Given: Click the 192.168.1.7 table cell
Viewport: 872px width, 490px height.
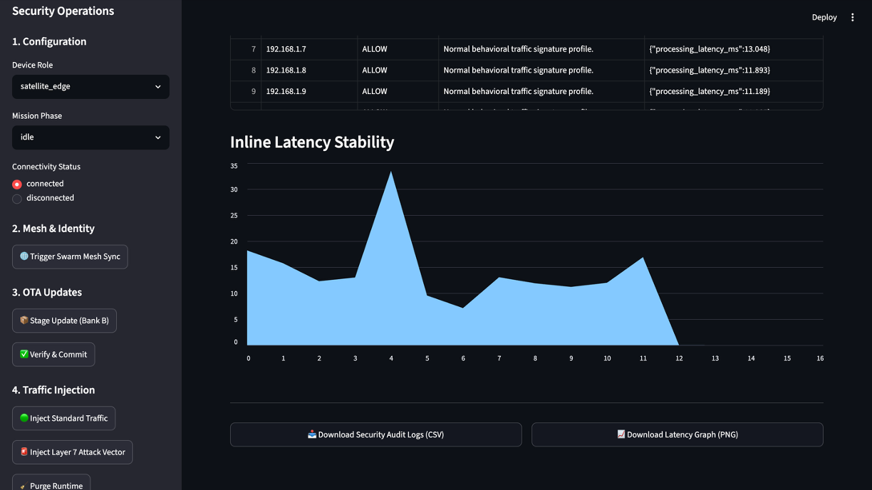Looking at the screenshot, I should point(308,49).
